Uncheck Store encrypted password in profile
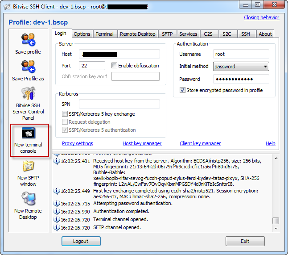 coord(182,90)
